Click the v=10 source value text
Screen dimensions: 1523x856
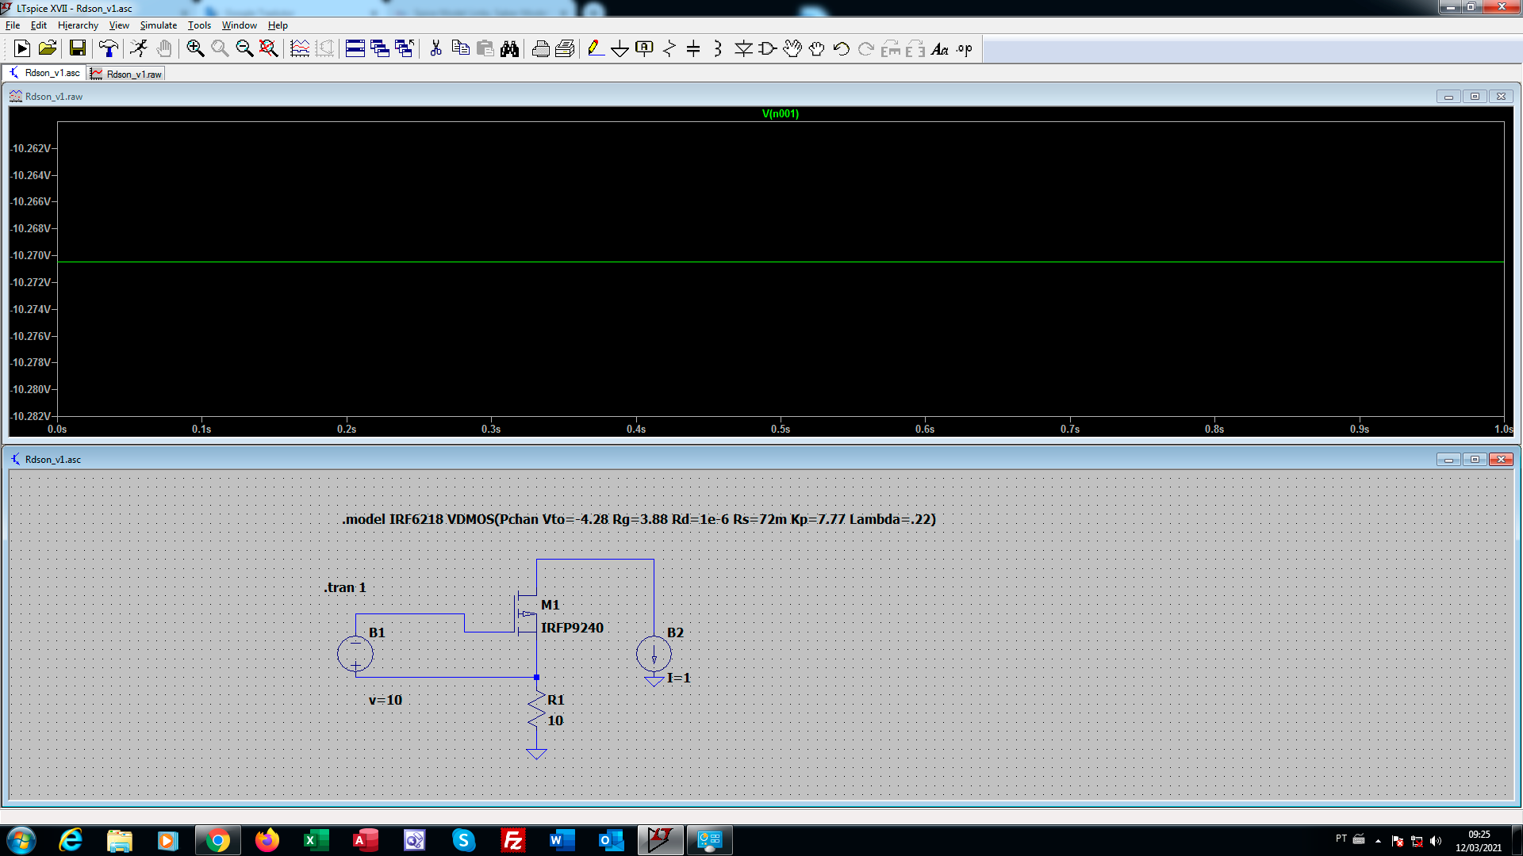pyautogui.click(x=386, y=701)
